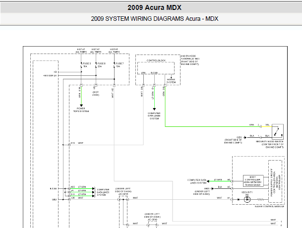The width and height of the screenshot is (302, 228).
Task: Click the resistor symbol beside security indicator
Action: tap(260, 199)
